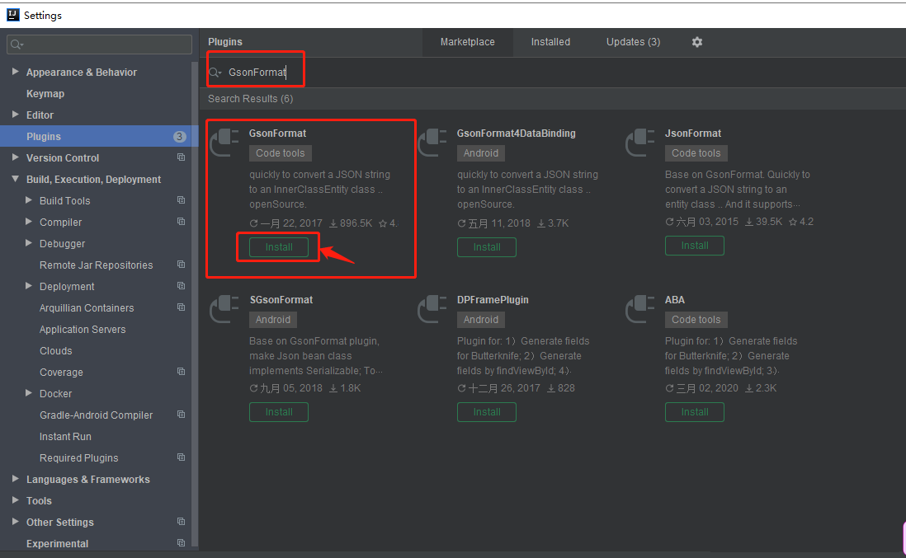This screenshot has width=906, height=558.
Task: Expand the Build Tools node
Action: point(29,199)
